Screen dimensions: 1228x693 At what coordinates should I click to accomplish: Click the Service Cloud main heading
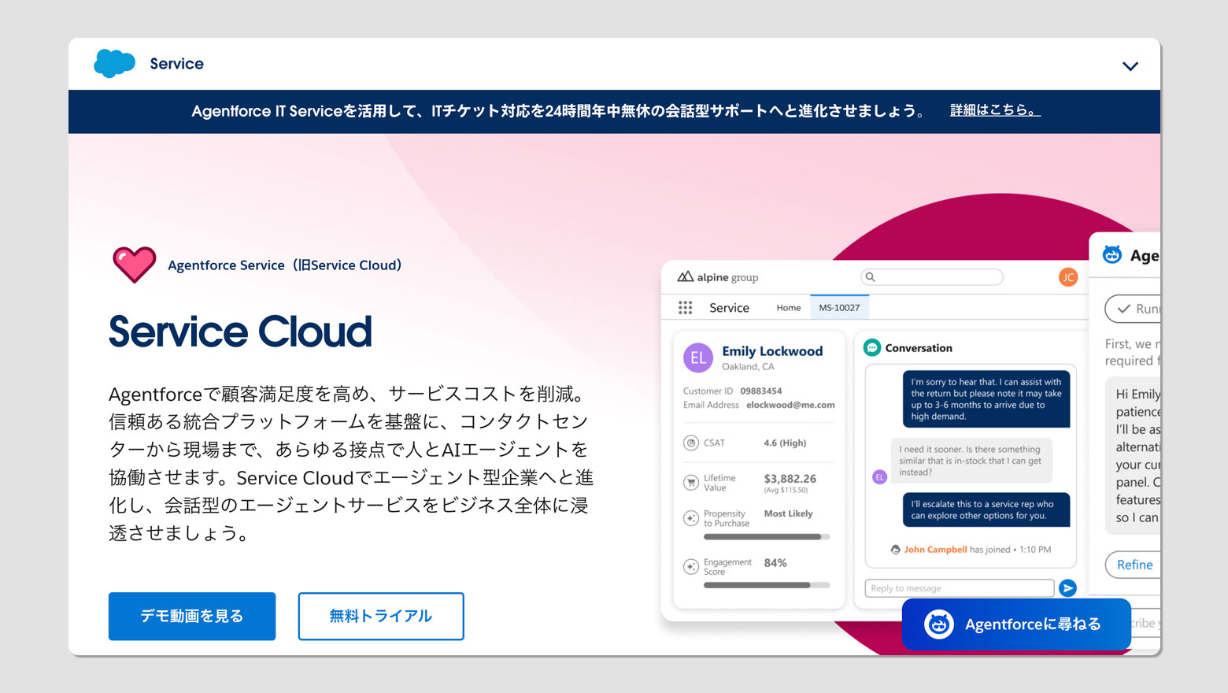point(240,332)
